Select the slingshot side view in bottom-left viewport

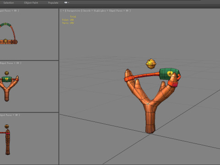(8, 142)
